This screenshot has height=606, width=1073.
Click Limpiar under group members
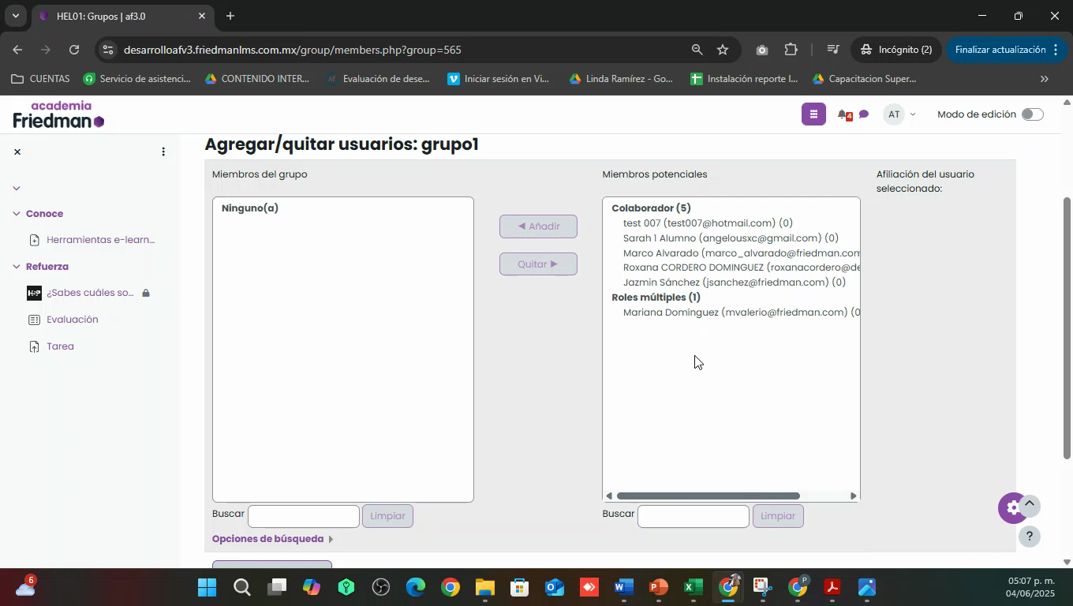(387, 516)
